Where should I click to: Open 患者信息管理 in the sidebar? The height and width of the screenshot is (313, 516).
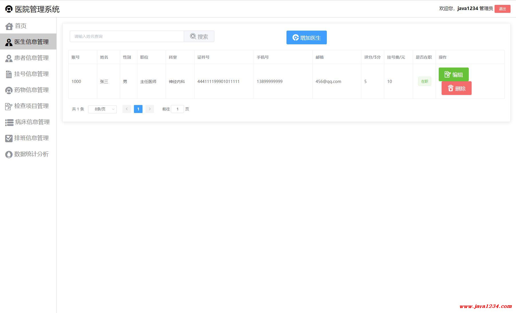tap(28, 58)
